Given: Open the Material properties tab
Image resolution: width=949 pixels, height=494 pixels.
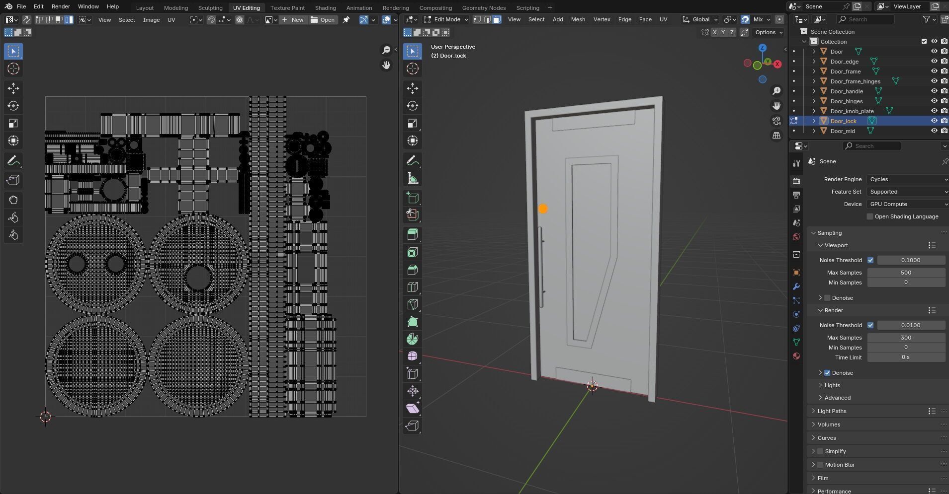Looking at the screenshot, I should point(796,356).
